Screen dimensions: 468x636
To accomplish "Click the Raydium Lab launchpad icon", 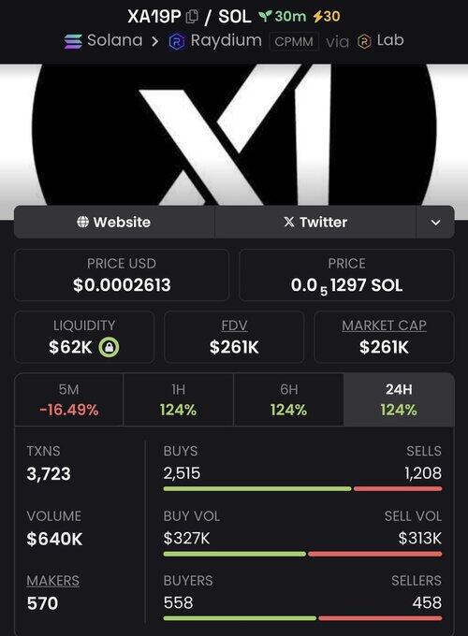I will coord(364,41).
